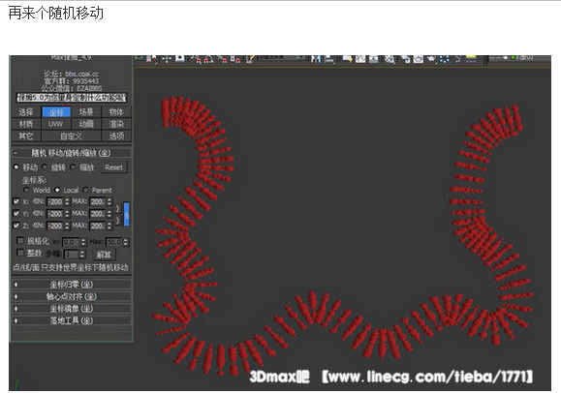561x393 pixels.
Task: Click the Align tool icon
Action: coord(328,59)
